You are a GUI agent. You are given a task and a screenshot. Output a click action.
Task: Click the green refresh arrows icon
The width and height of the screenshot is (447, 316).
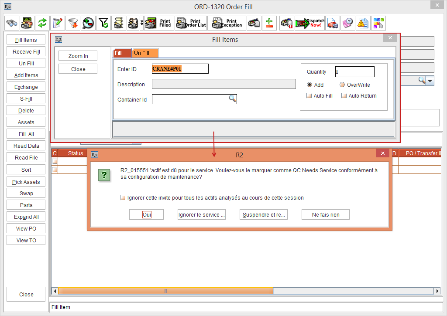click(42, 23)
